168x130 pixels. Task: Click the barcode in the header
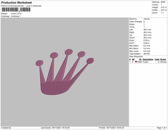click(x=16, y=10)
